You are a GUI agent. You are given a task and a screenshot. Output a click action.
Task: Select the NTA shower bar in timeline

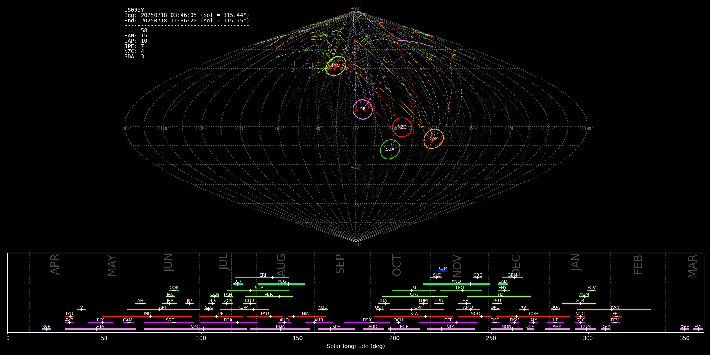[450, 329]
